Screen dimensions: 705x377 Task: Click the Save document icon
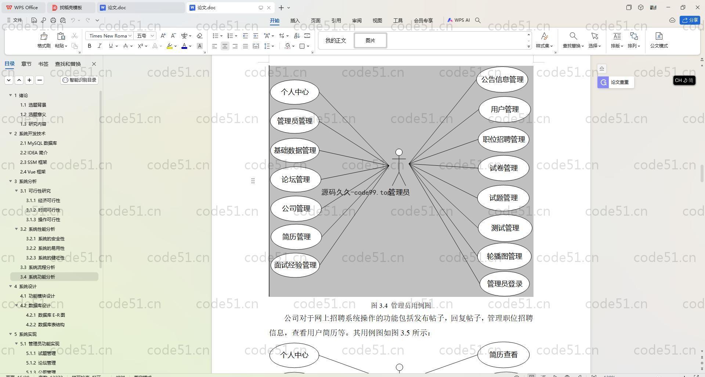[x=34, y=20]
